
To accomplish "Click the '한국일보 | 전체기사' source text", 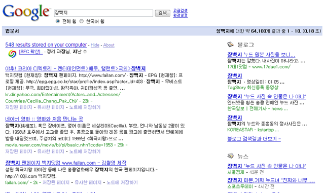I will [257, 108].
